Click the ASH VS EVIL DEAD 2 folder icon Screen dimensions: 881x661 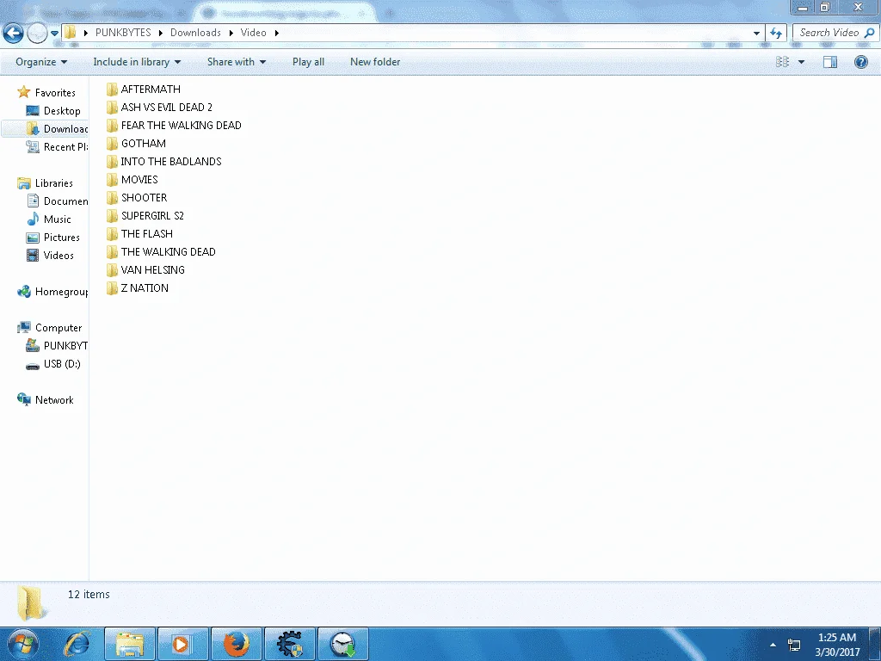click(113, 108)
